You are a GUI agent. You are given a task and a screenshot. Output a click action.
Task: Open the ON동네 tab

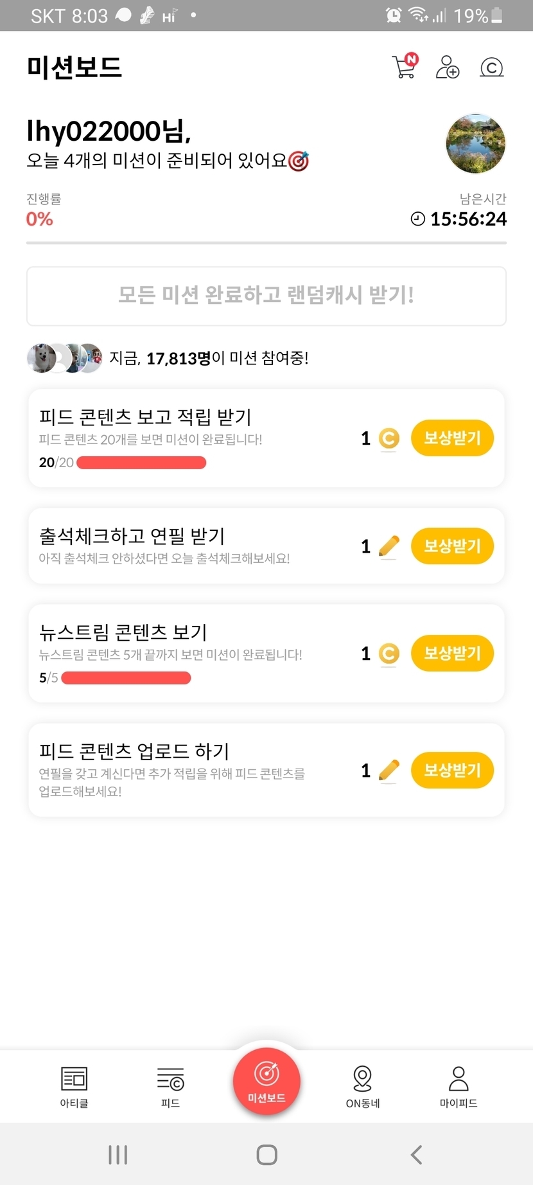[363, 1086]
